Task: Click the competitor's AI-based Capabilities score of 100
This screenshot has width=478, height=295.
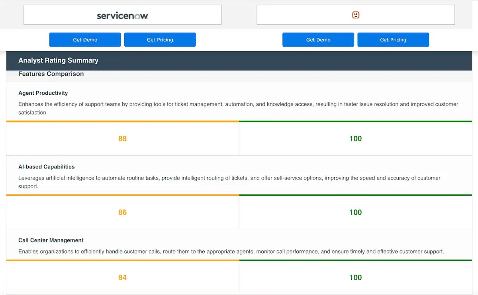Action: (x=355, y=212)
